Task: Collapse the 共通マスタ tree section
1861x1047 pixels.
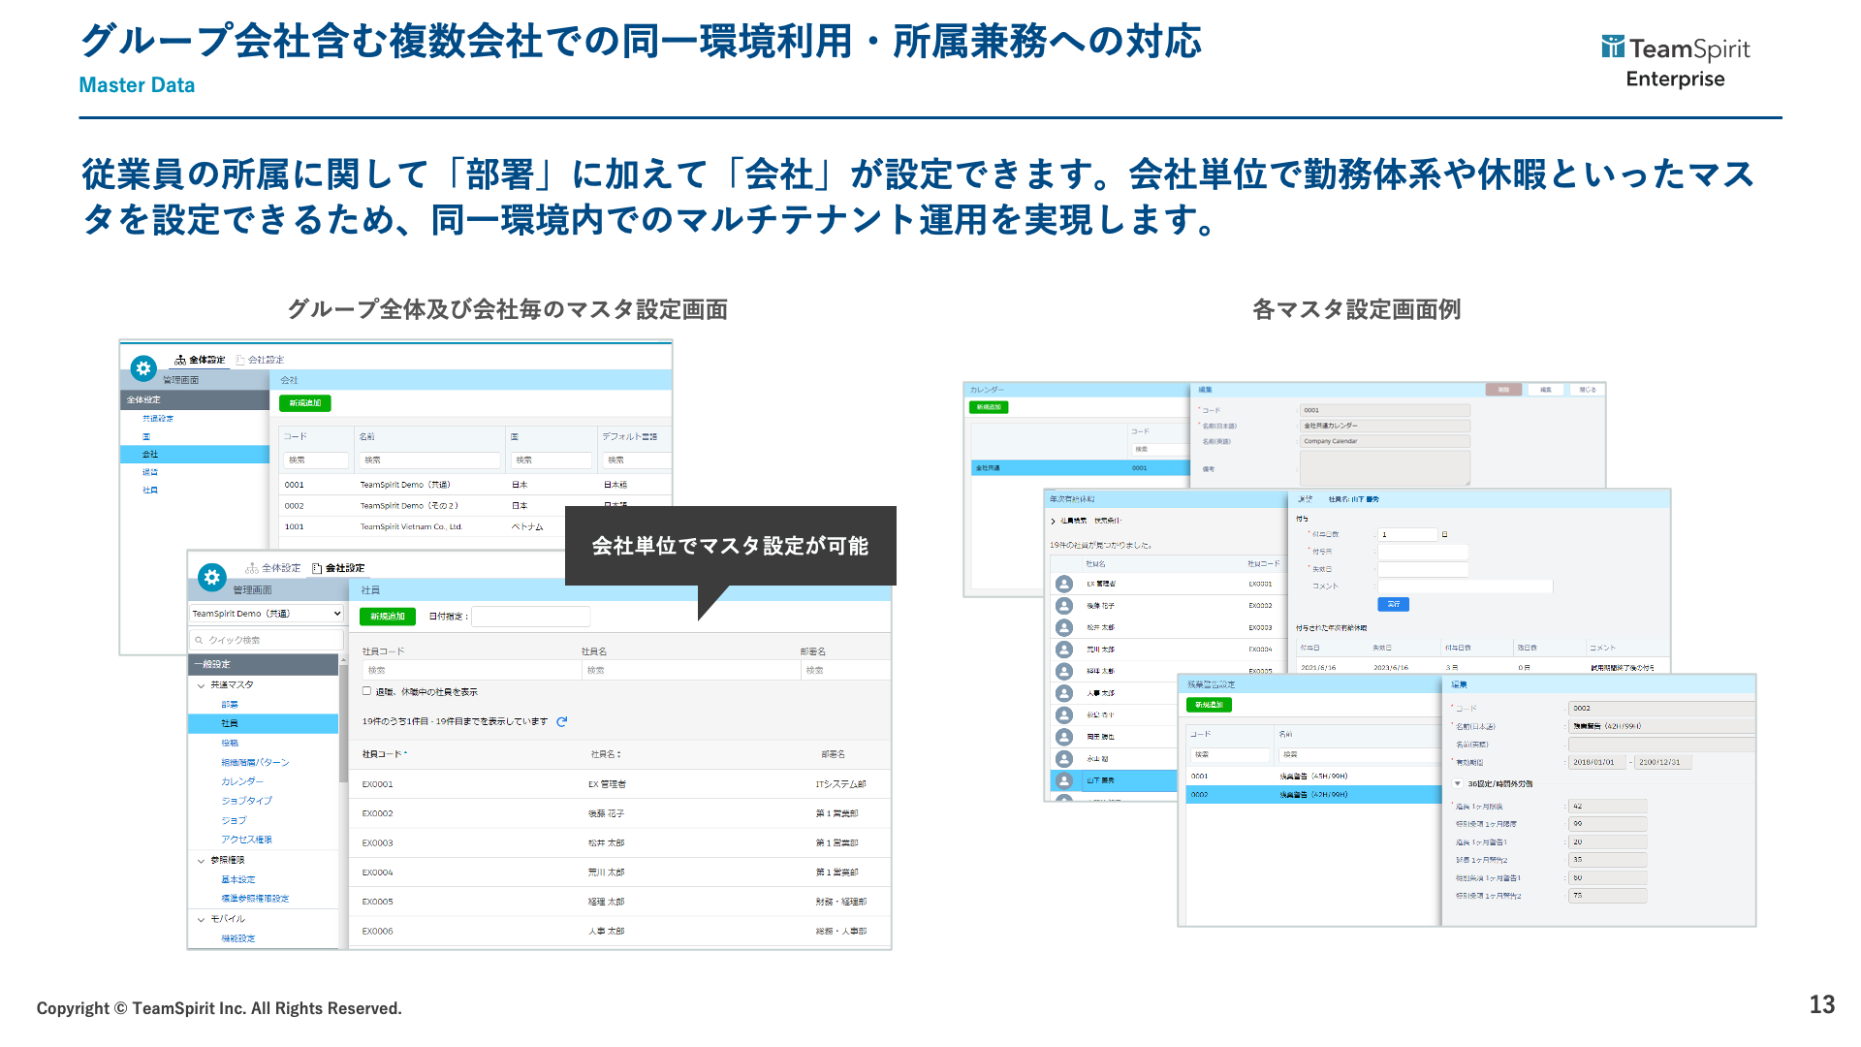Action: click(x=202, y=685)
